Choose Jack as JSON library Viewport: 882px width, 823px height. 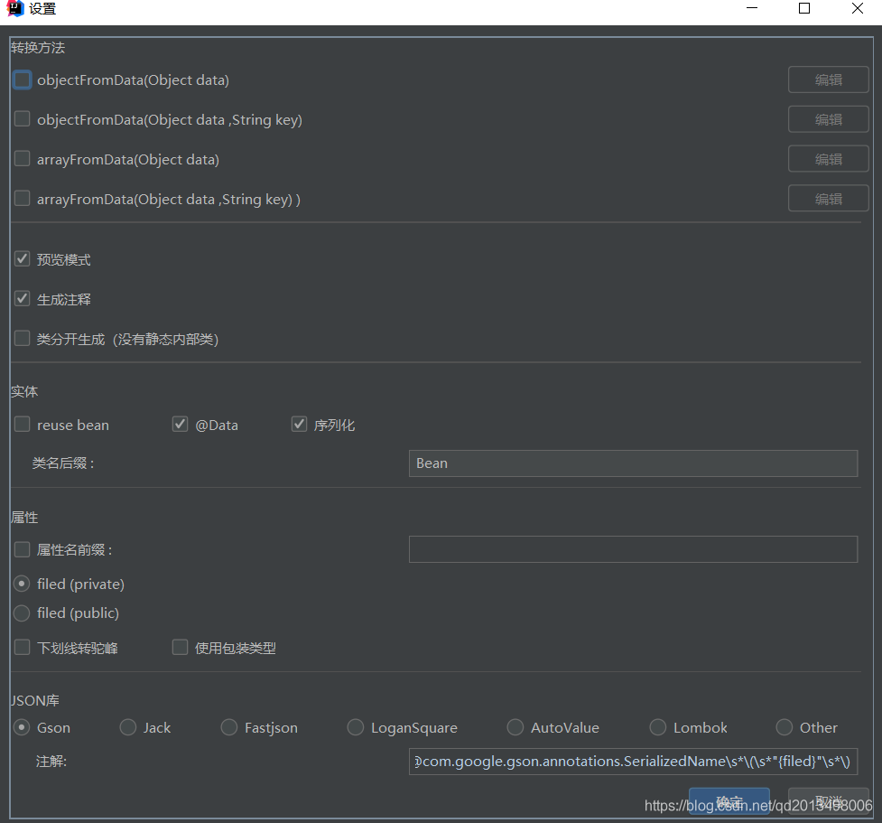pos(128,727)
